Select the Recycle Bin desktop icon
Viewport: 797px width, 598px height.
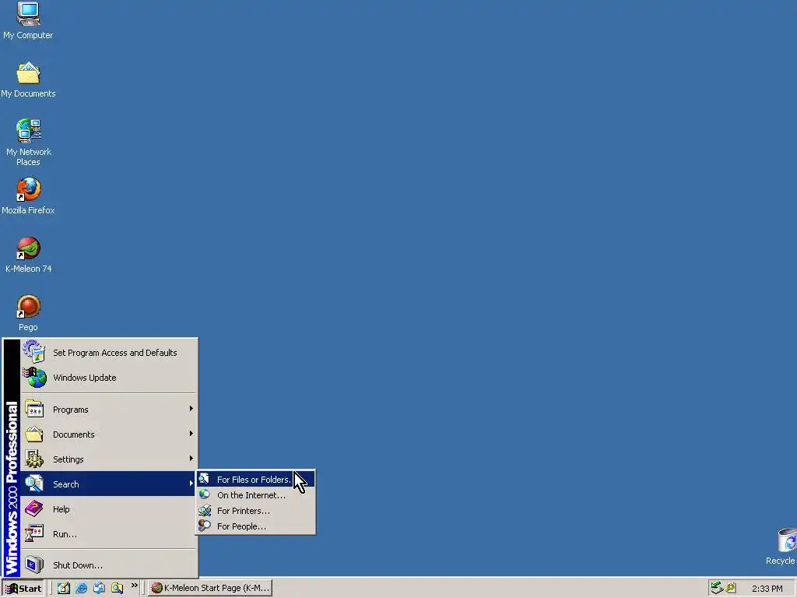[x=783, y=547]
